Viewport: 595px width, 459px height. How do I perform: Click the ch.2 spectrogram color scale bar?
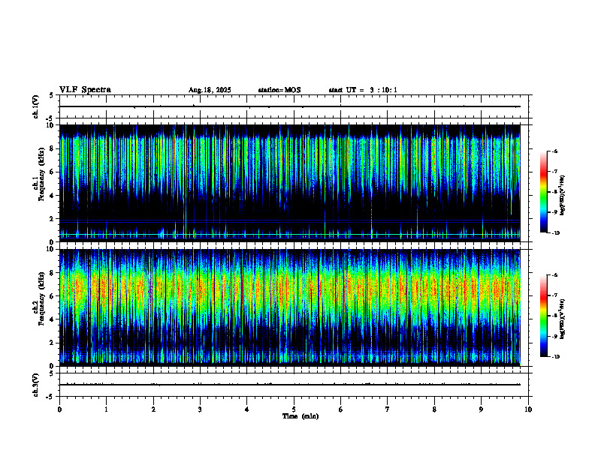tap(543, 316)
